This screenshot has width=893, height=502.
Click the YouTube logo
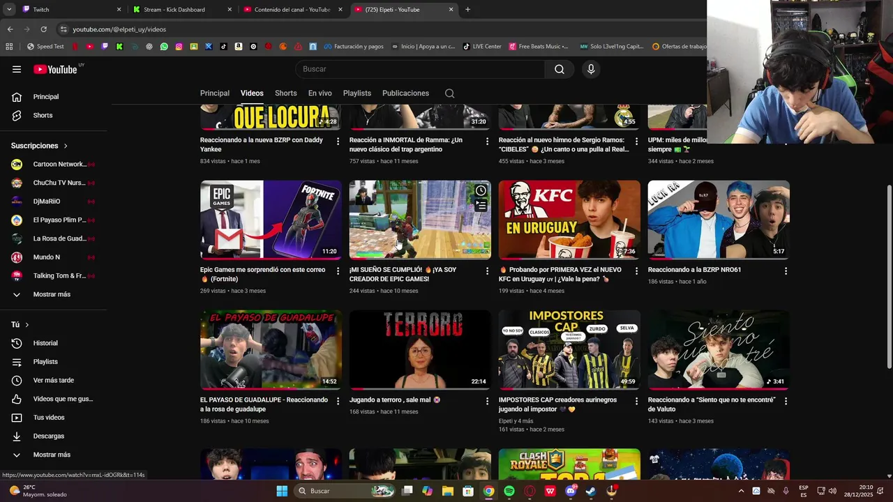(x=55, y=69)
